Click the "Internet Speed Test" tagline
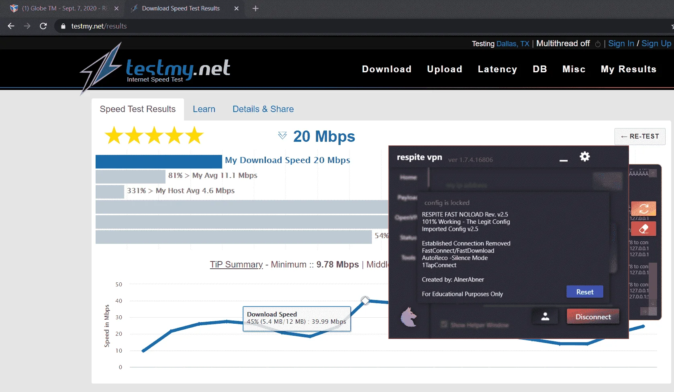Screen dimensions: 674x392 point(155,80)
